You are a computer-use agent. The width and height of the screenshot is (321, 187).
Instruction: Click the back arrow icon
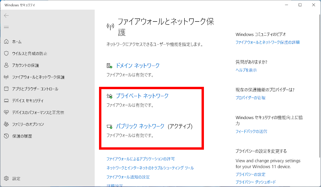6,16
